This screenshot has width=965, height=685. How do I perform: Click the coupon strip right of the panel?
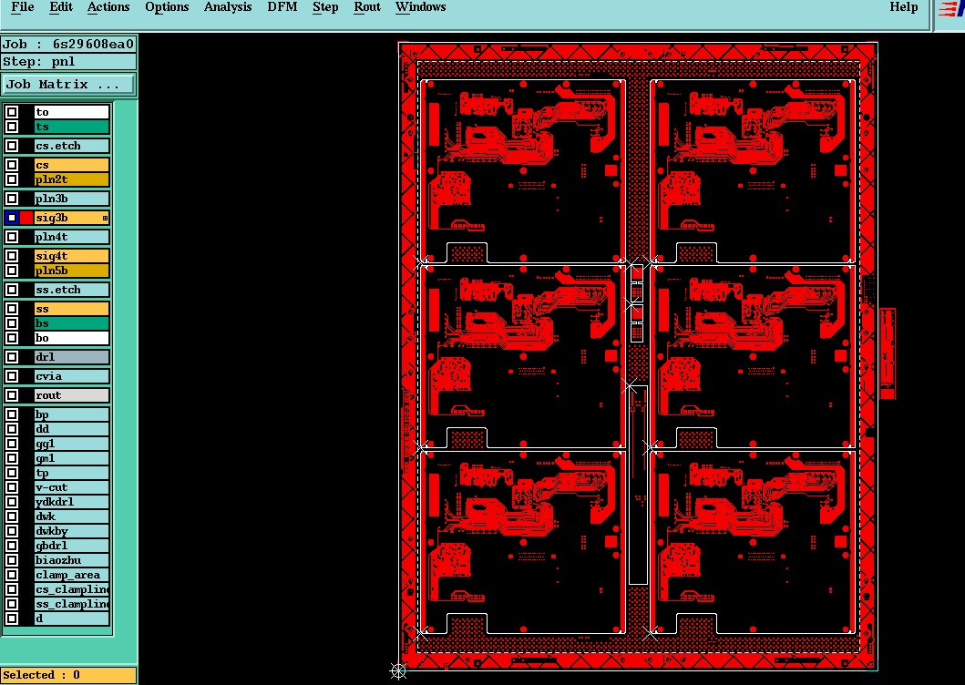point(888,353)
